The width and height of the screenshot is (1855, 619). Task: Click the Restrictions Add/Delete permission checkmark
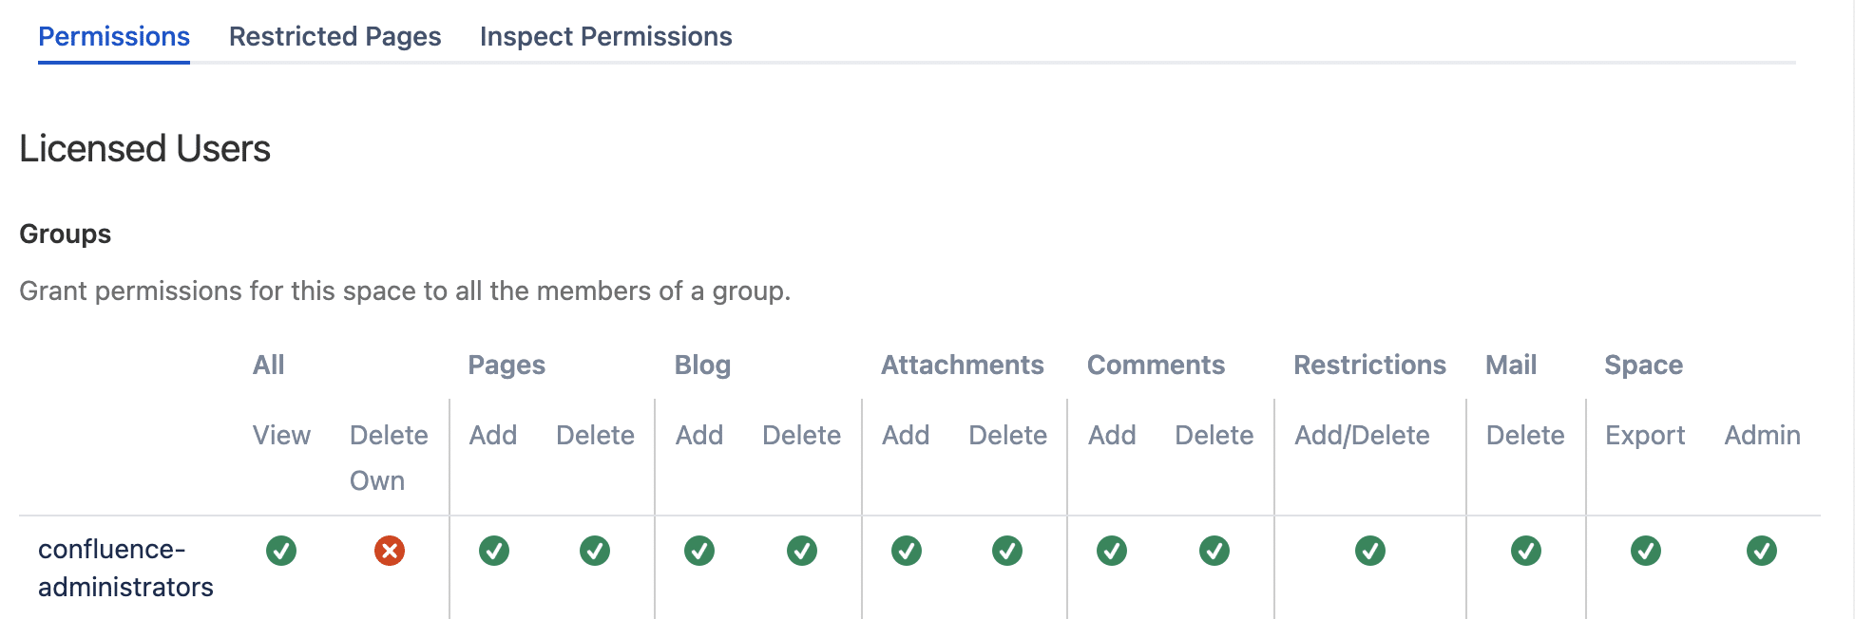pos(1370,551)
